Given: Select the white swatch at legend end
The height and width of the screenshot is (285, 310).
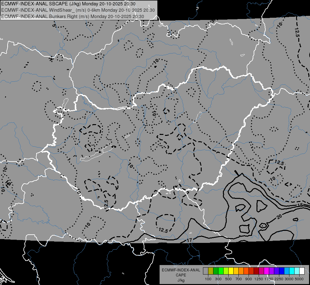Looking at the screenshot, I should pos(302,271).
